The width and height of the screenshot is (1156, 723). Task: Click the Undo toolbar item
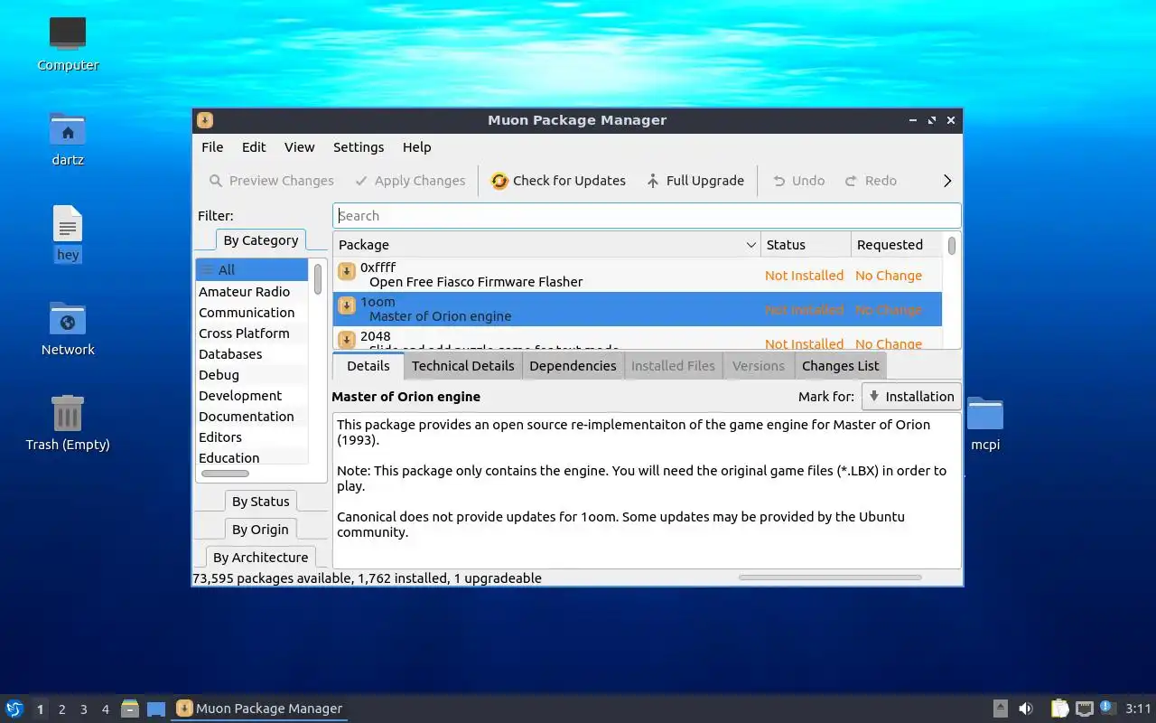pos(798,181)
